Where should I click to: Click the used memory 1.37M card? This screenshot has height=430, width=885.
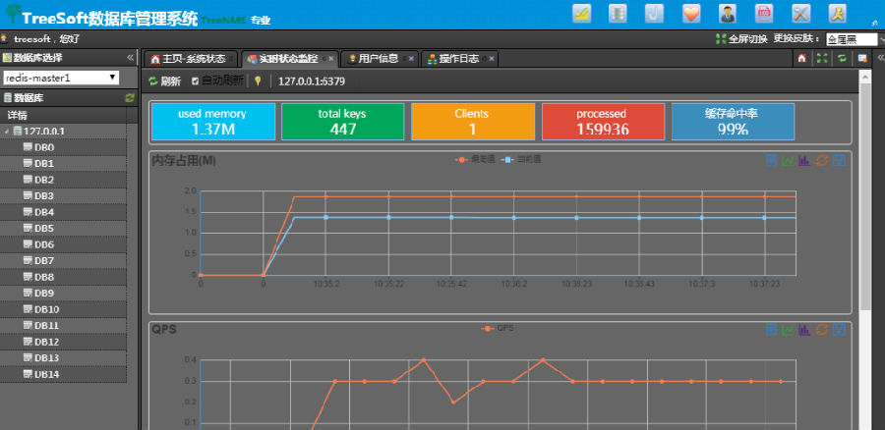[x=213, y=121]
